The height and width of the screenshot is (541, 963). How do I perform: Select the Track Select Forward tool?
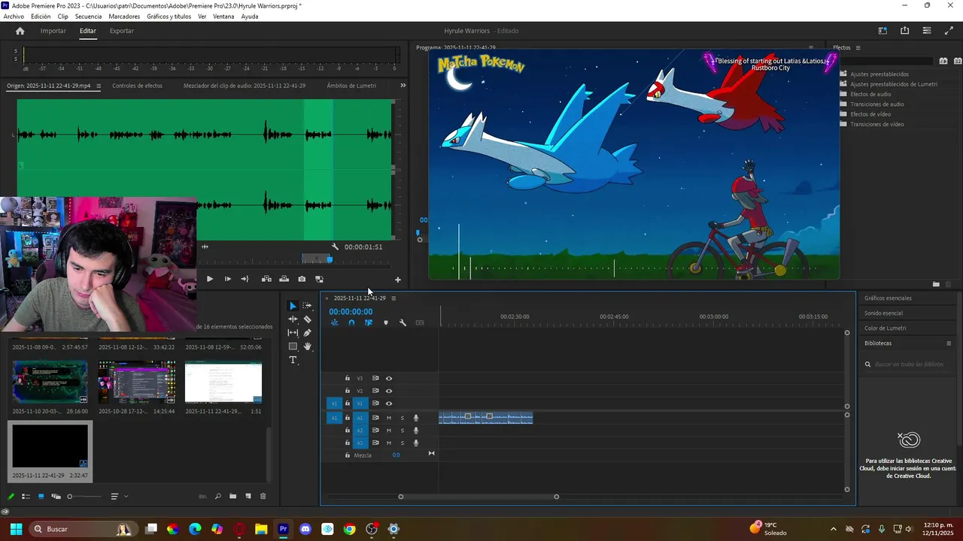point(307,306)
